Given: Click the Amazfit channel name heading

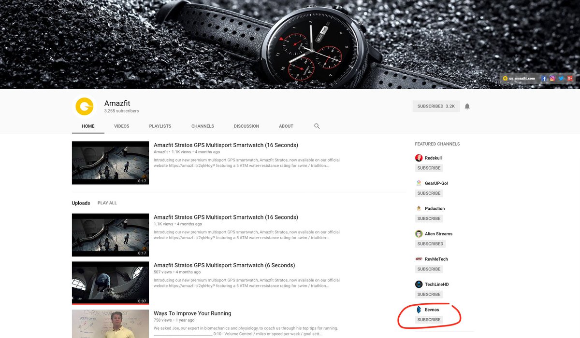Looking at the screenshot, I should click(117, 103).
